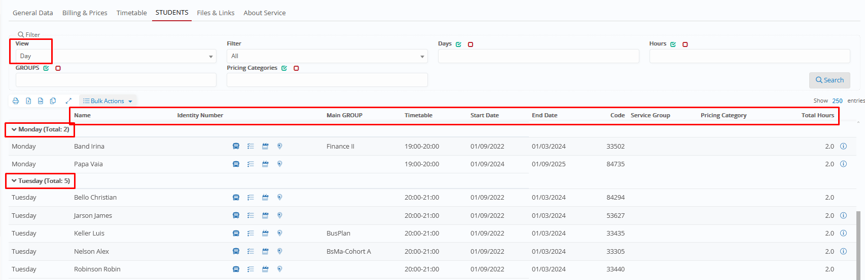Image resolution: width=865 pixels, height=280 pixels.
Task: Click the location pin for Nelson Alex
Action: (x=279, y=251)
